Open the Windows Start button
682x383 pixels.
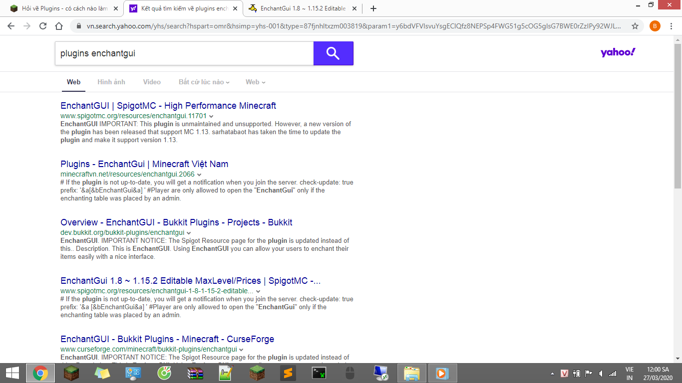pos(12,373)
